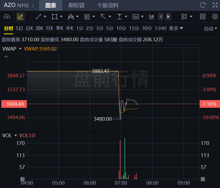Click the AZO ticker symbol
Image resolution: width=220 pixels, height=188 pixels.
(x=10, y=5)
